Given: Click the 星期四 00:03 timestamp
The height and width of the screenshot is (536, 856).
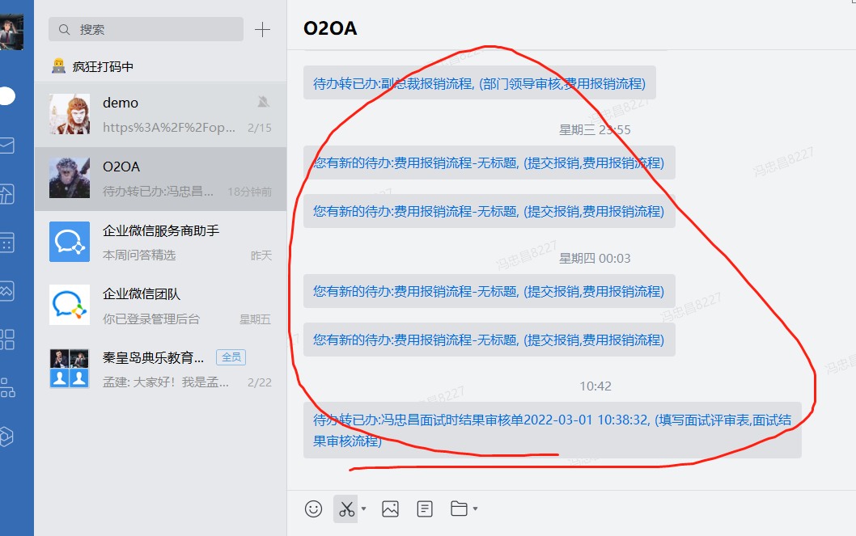Looking at the screenshot, I should pos(595,259).
